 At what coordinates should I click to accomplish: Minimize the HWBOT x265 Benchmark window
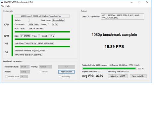tap(132, 2)
